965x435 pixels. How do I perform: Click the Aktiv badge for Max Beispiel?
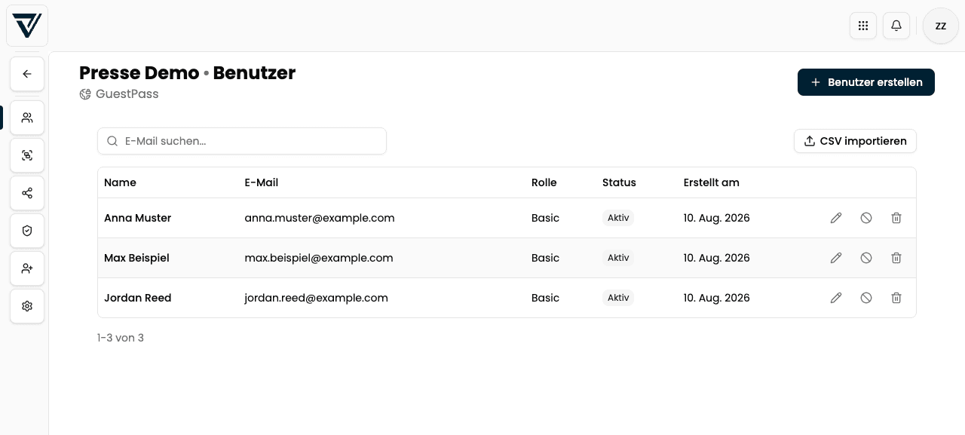coord(618,258)
